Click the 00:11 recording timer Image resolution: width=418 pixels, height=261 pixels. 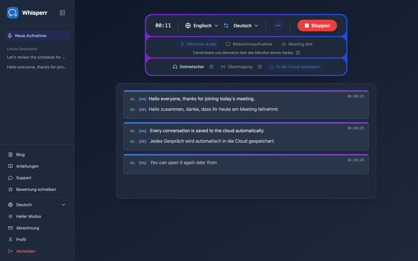tap(163, 26)
